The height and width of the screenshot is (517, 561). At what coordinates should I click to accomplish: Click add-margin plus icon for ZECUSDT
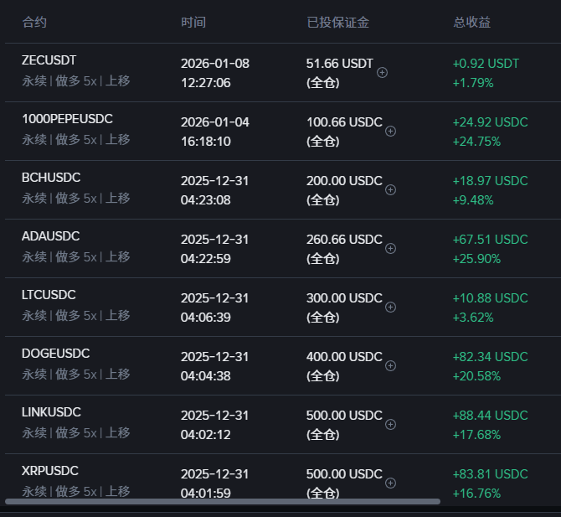click(x=383, y=73)
